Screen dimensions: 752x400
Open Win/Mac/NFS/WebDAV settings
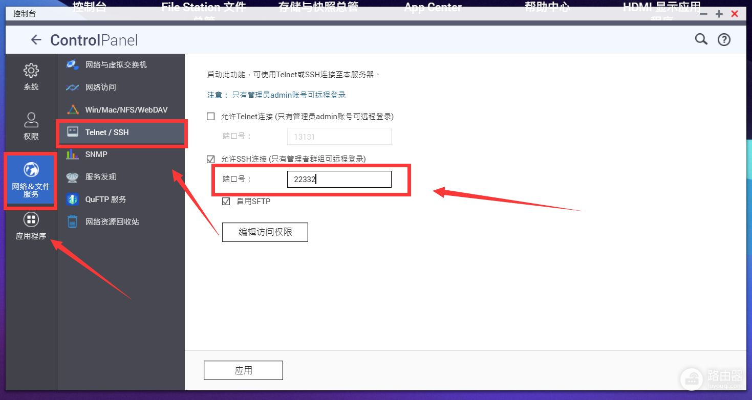121,110
